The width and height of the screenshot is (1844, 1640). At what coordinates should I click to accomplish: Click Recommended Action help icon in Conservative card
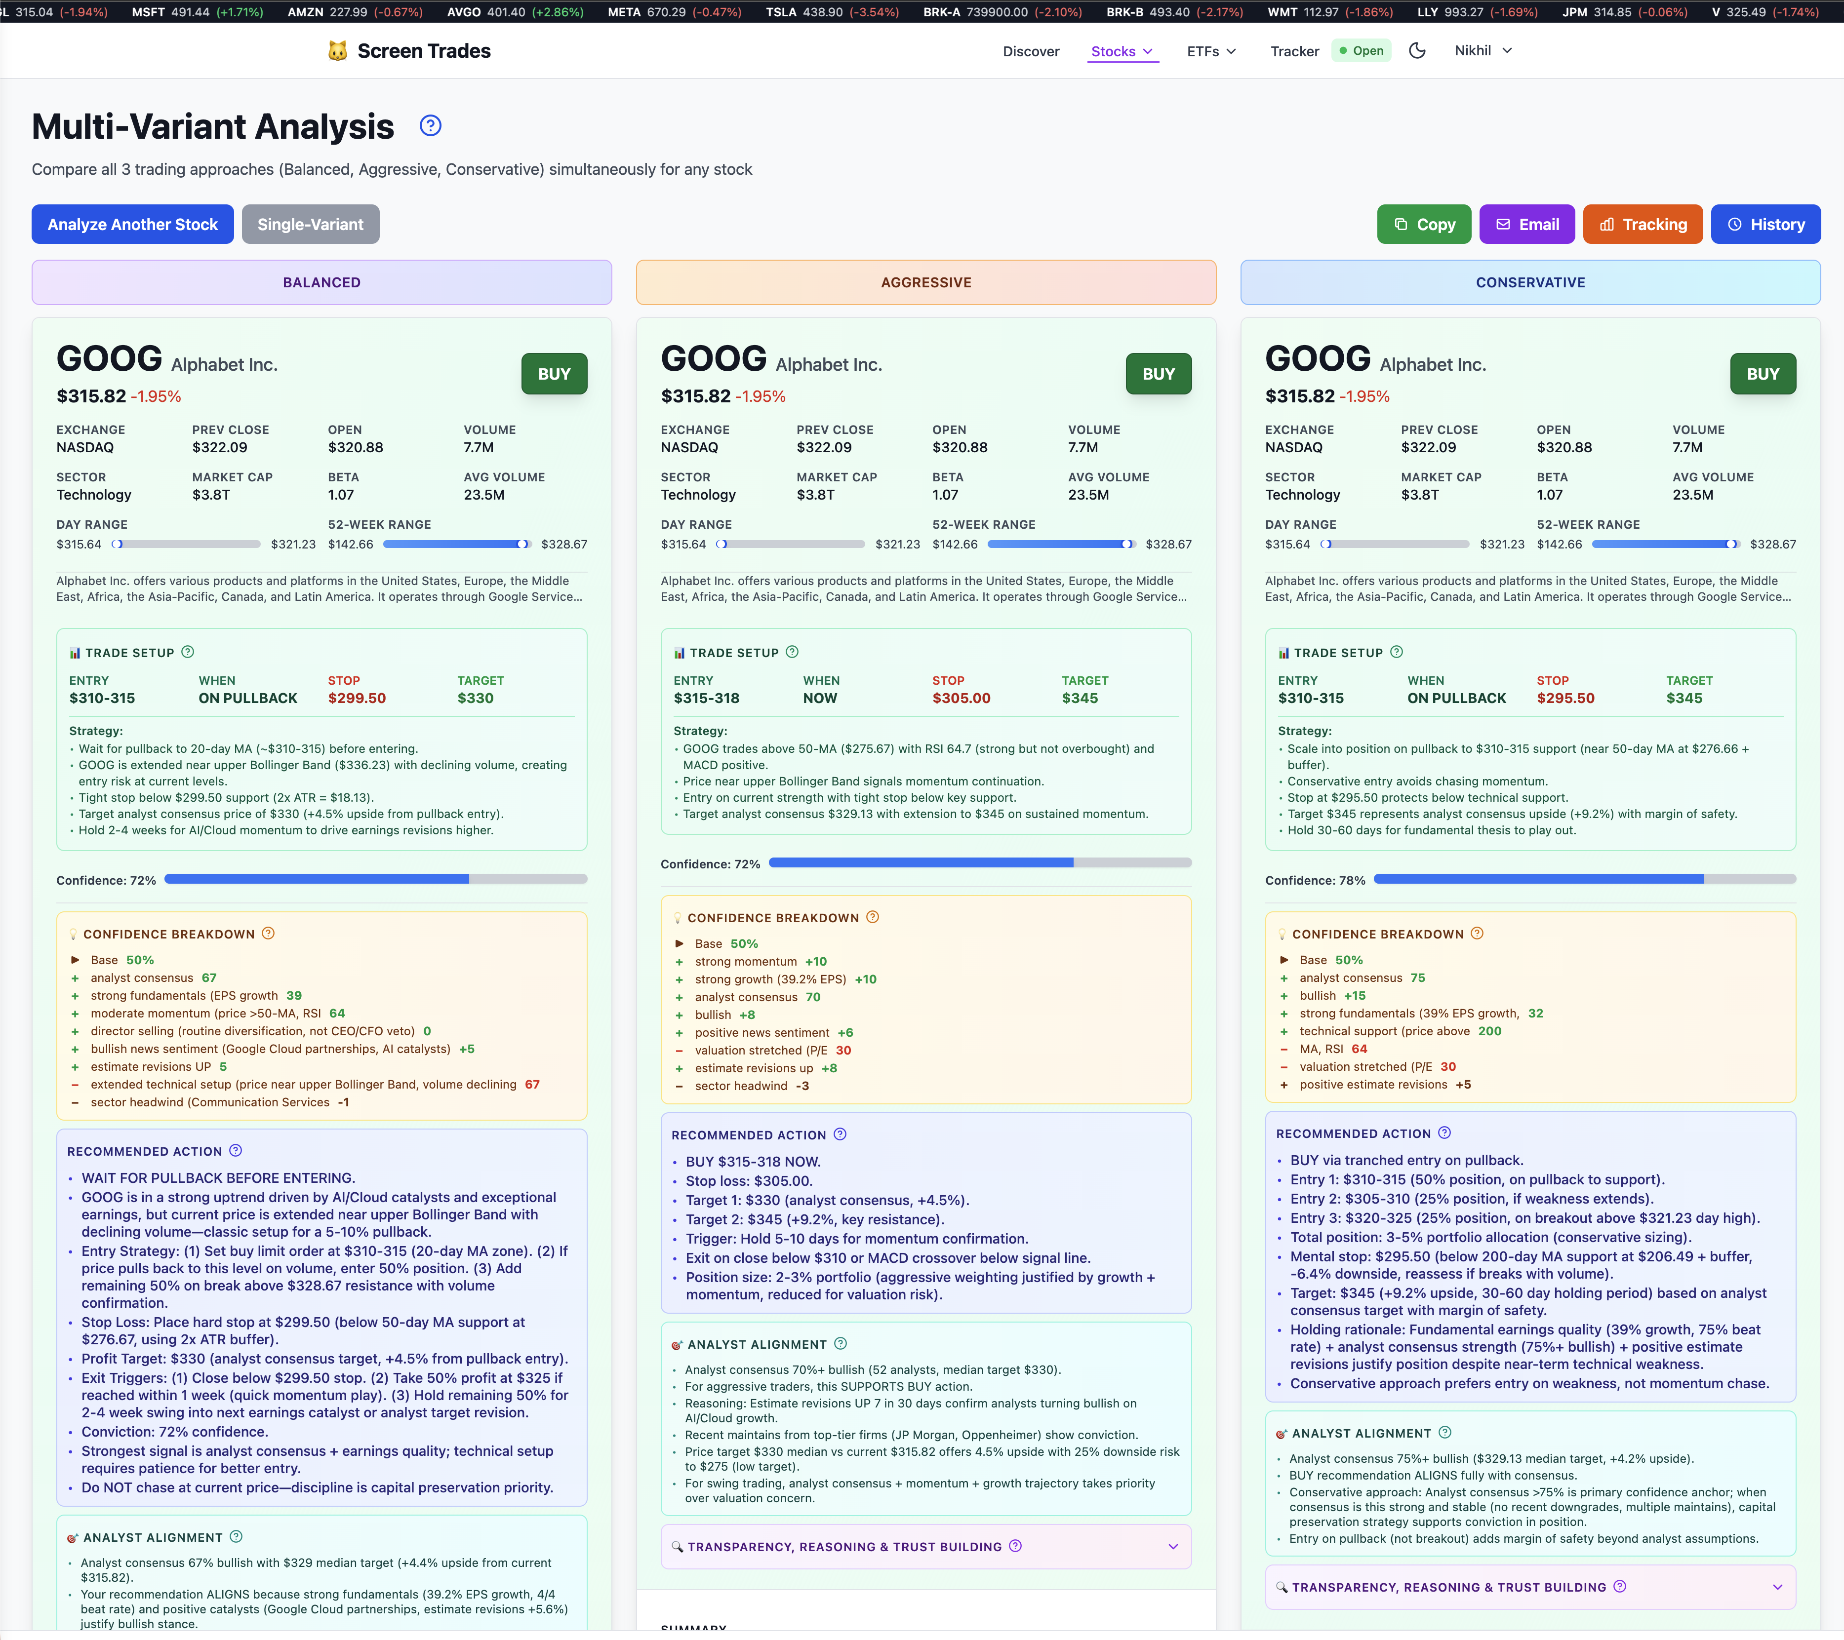pyautogui.click(x=1444, y=1133)
